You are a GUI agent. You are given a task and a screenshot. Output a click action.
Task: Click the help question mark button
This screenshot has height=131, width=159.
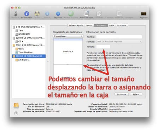coord(16,113)
